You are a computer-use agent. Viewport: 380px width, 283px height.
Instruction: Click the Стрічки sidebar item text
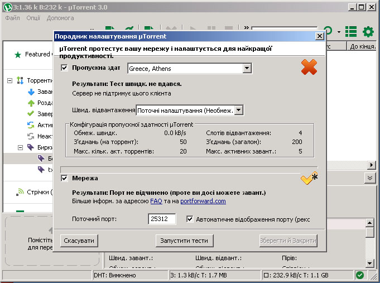coord(40,192)
